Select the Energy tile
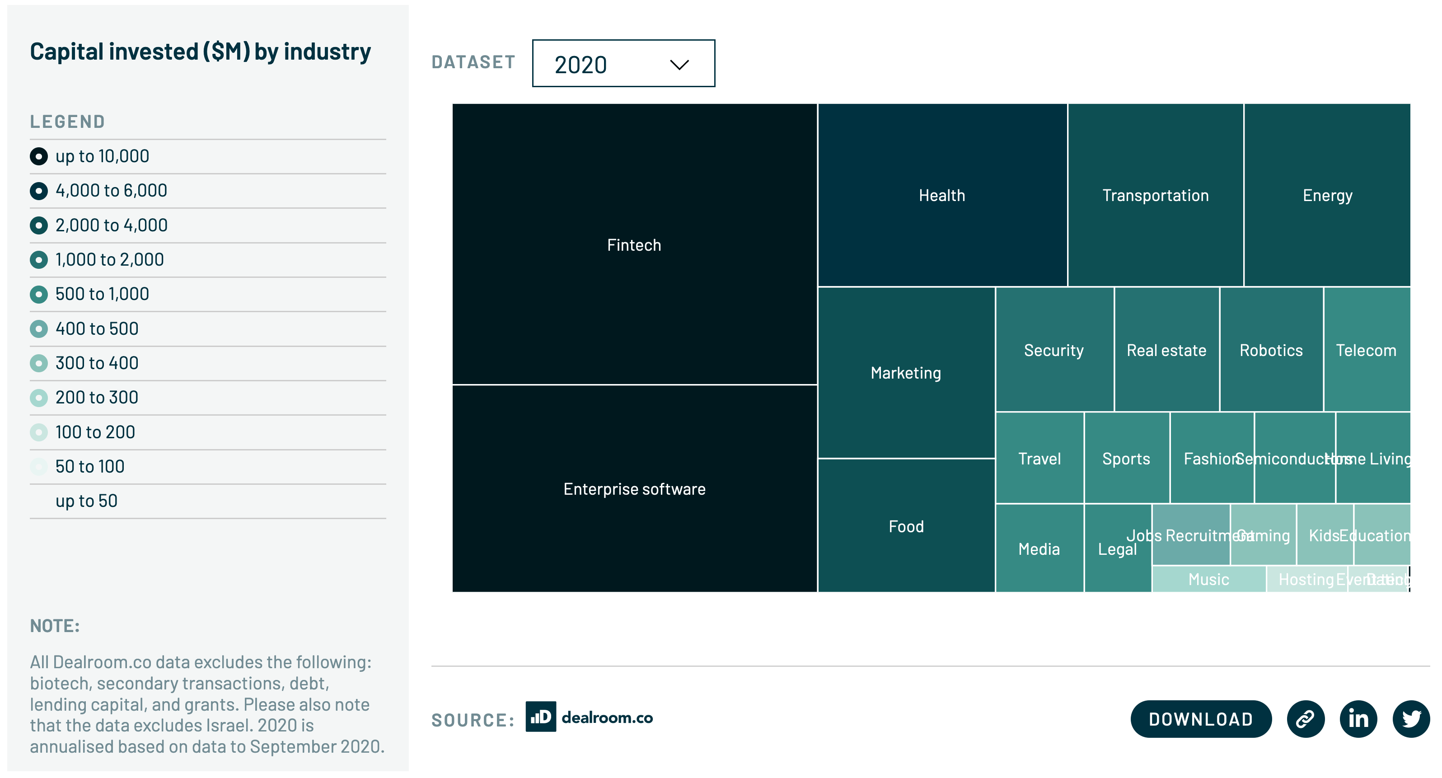 click(x=1327, y=195)
